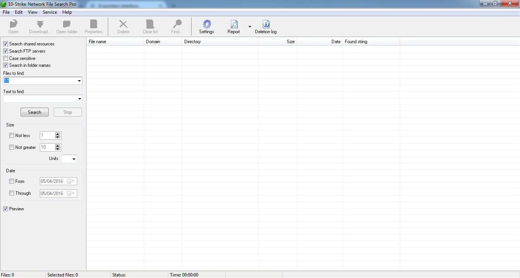520x278 pixels.
Task: Open the View menu
Action: tap(33, 12)
